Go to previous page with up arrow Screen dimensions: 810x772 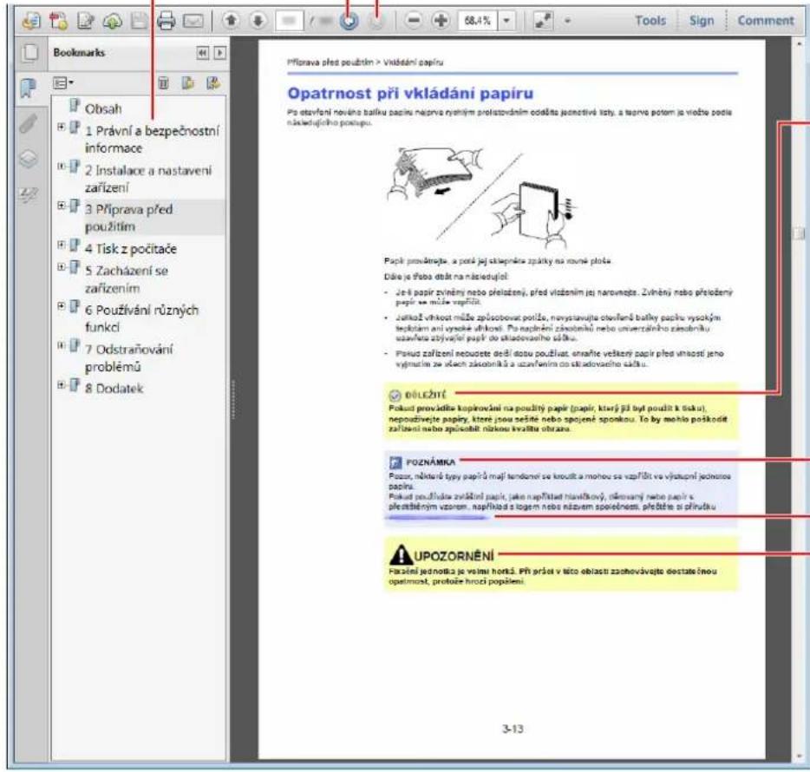[231, 21]
